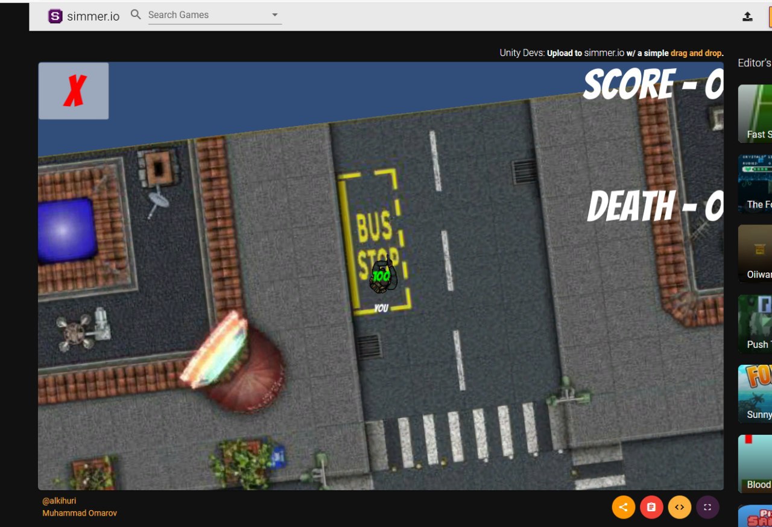Click the upload icon in header
Screen dimensions: 772x527
tap(747, 16)
